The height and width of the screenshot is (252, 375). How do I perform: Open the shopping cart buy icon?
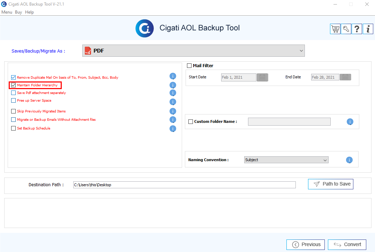[x=335, y=29]
